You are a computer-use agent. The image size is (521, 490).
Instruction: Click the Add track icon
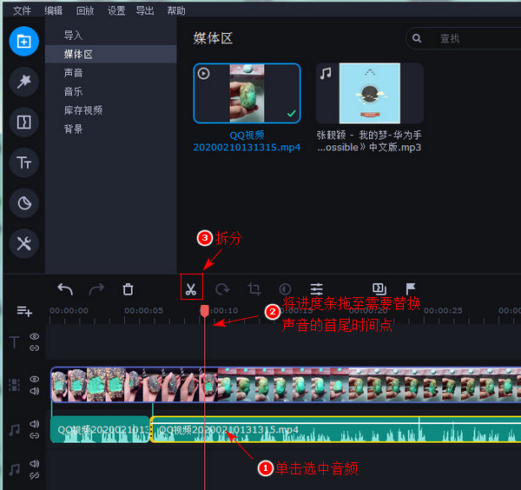click(x=24, y=311)
